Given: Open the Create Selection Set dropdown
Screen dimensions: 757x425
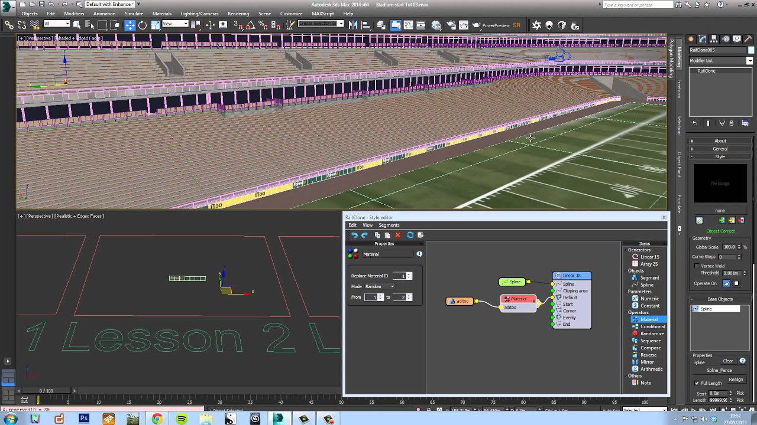Looking at the screenshot, I should 321,24.
